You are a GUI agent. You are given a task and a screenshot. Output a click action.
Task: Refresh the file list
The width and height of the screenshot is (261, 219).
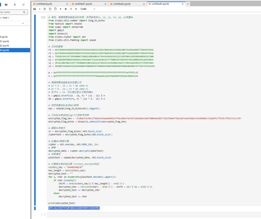click(x=23, y=5)
